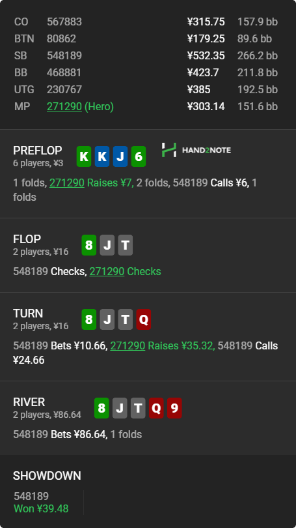Click the SHOWDOWN heading

pyautogui.click(x=47, y=476)
